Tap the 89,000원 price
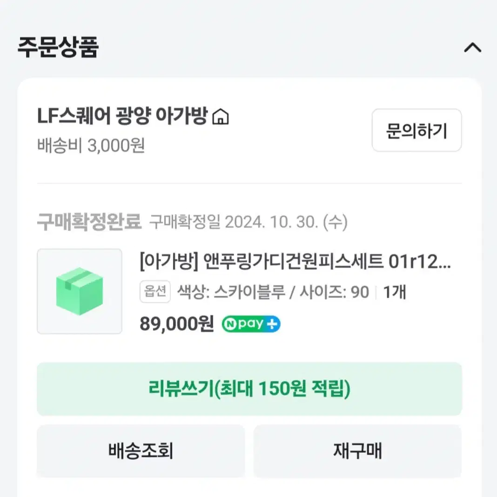Screen dimensions: 497x497 point(176,324)
